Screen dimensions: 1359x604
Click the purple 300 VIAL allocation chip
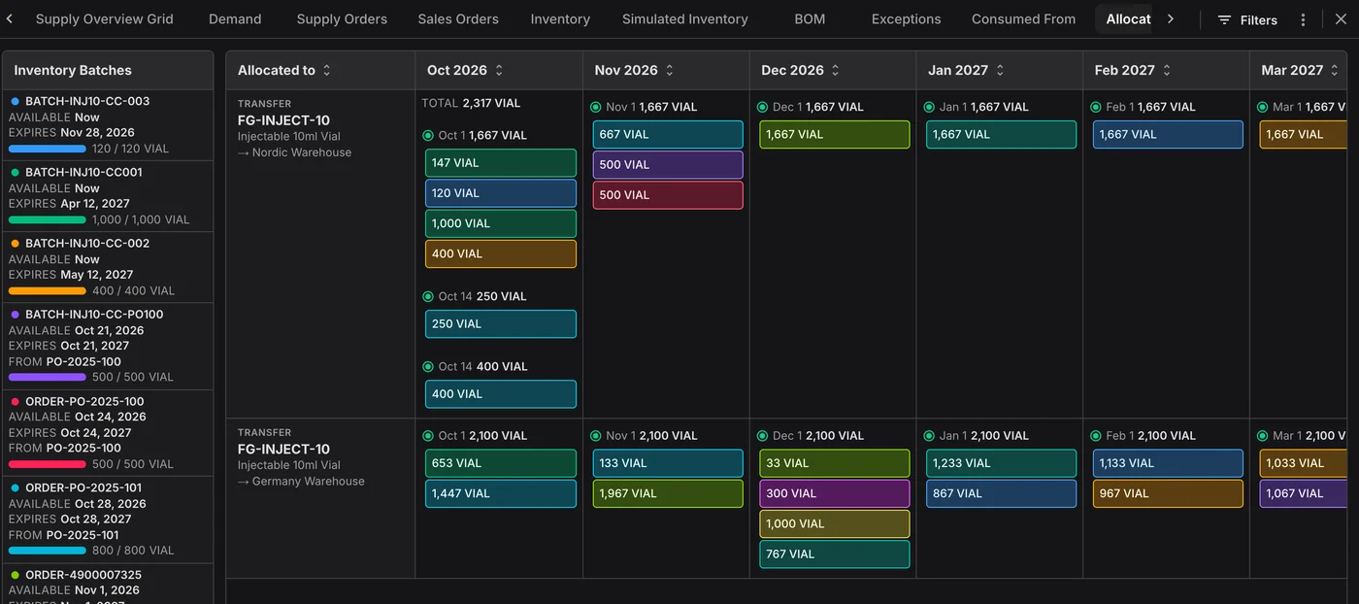pos(835,493)
